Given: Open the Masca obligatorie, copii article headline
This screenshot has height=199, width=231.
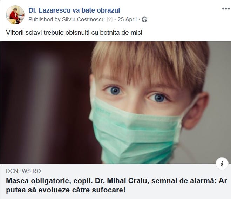Looking at the screenshot, I should coord(116,185).
